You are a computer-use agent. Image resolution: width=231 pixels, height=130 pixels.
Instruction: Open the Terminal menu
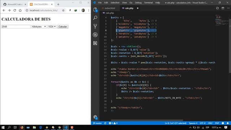click(x=148, y=3)
